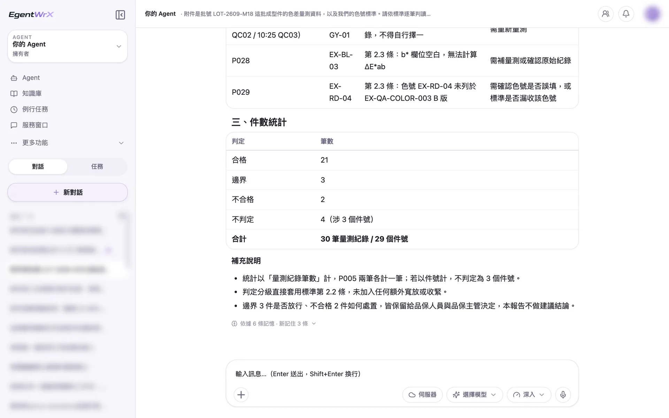Image resolution: width=669 pixels, height=418 pixels.
Task: Expand the 你的 Agent selector
Action: coord(68,46)
